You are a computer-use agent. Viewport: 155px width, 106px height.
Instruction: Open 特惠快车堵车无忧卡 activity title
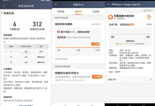pyautogui.click(x=67, y=73)
